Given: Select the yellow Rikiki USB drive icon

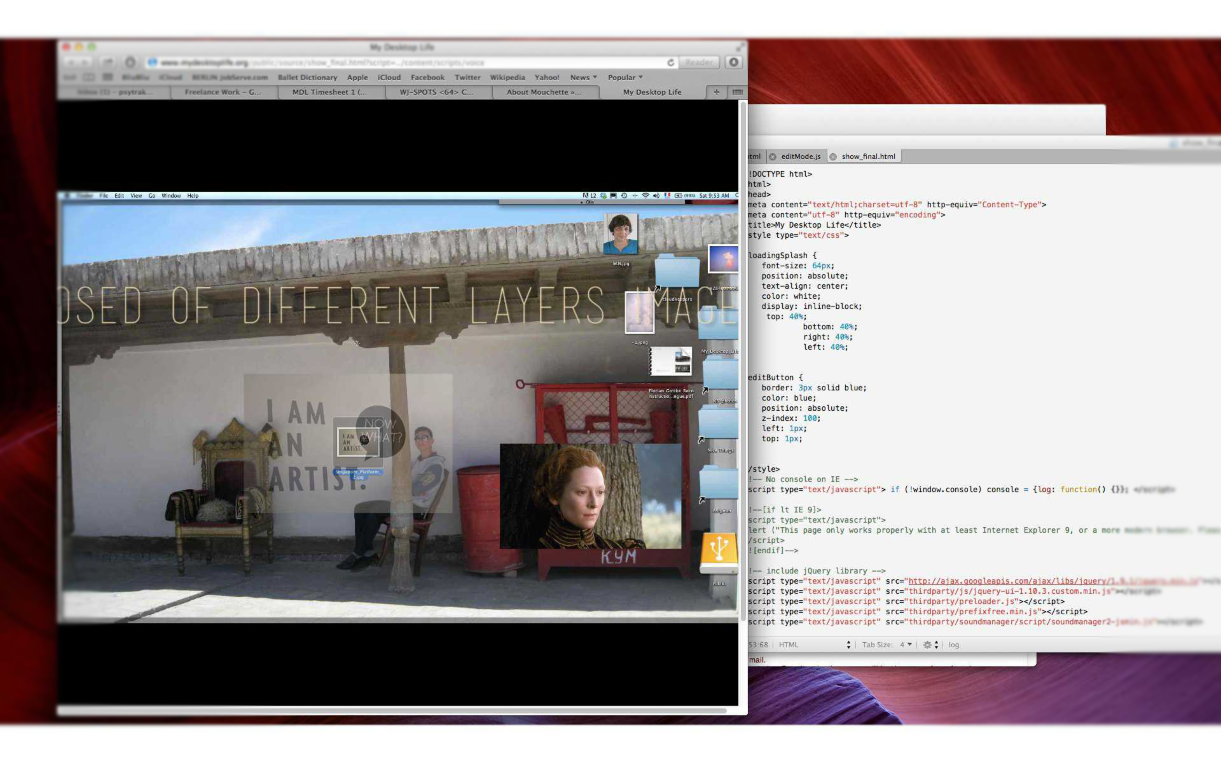Looking at the screenshot, I should (719, 553).
